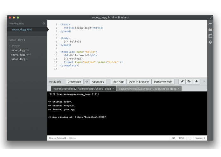The width and height of the screenshot is (221, 157).
Task: Click the input type="button" code line
Action: [x=93, y=62]
